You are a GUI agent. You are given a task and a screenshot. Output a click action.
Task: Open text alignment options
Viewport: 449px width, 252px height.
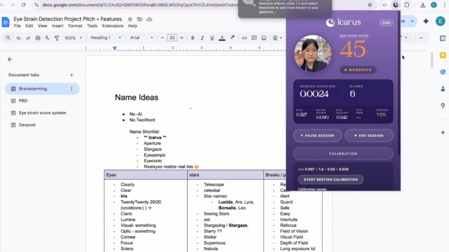coord(277,38)
